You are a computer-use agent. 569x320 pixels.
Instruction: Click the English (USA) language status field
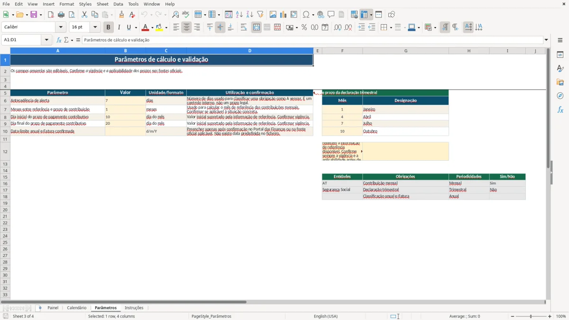326,316
